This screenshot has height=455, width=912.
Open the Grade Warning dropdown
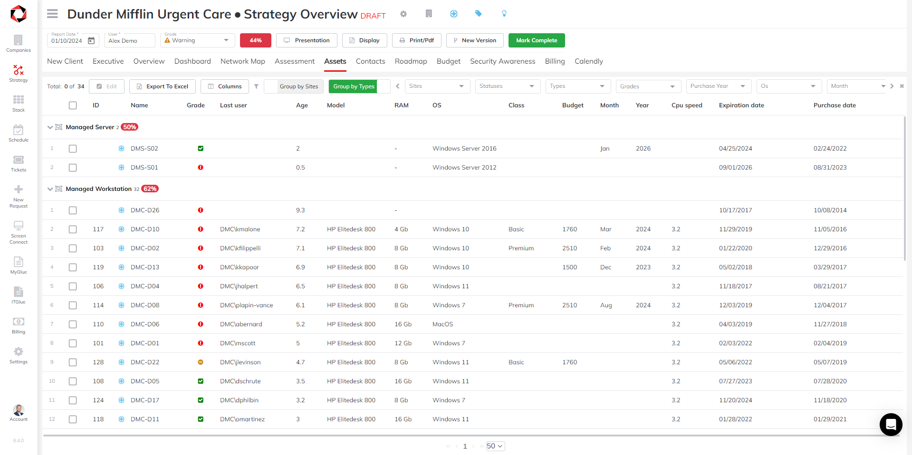tap(198, 40)
